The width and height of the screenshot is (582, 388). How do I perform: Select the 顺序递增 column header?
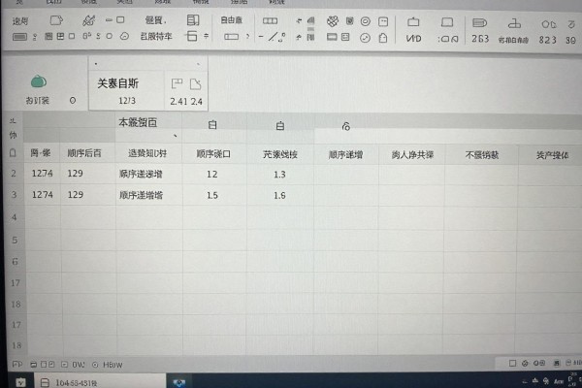pyautogui.click(x=345, y=155)
